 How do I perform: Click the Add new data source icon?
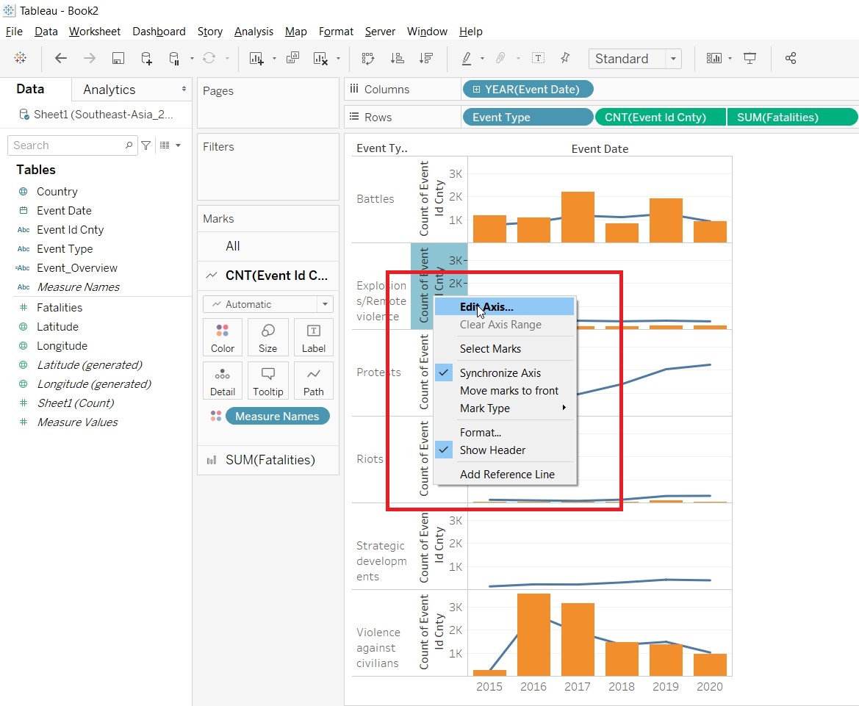(147, 59)
